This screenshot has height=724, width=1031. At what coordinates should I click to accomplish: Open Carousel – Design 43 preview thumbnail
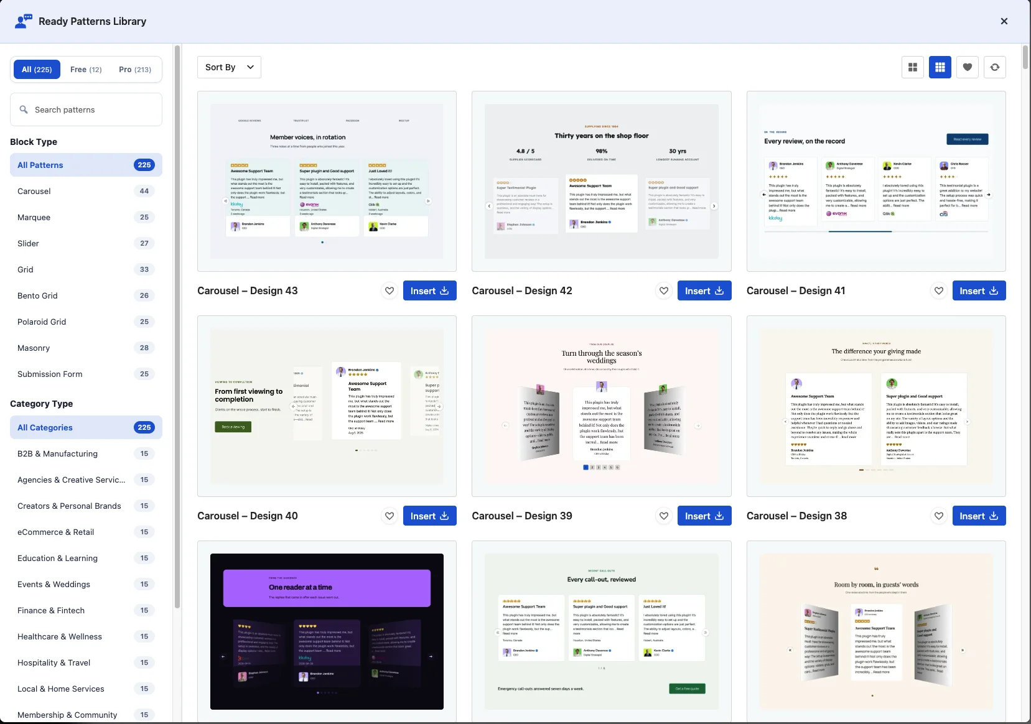pyautogui.click(x=327, y=181)
